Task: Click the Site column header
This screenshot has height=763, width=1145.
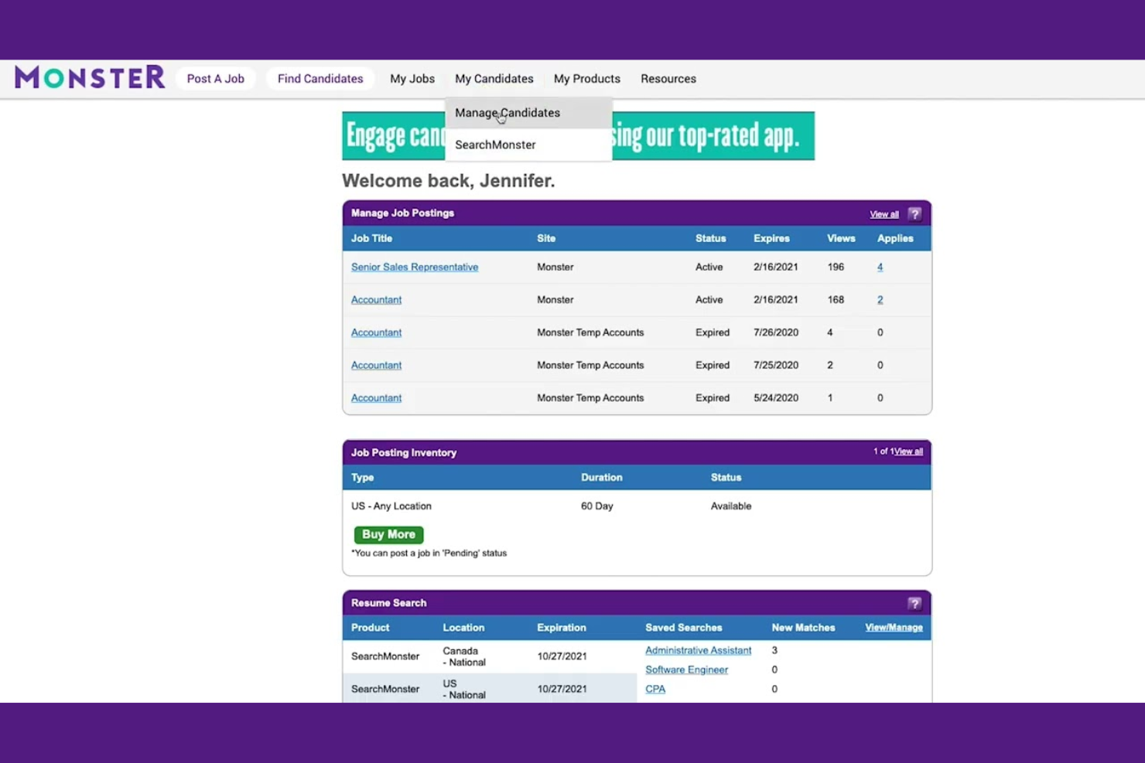Action: pos(546,239)
